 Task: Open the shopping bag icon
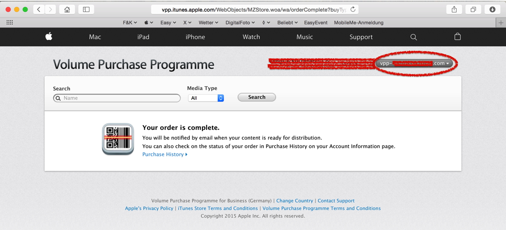pyautogui.click(x=457, y=36)
